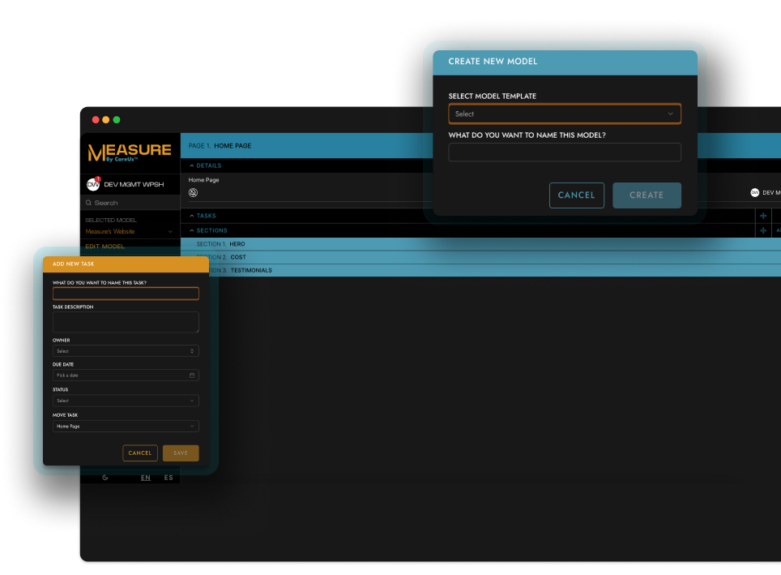Switch language to EN

(146, 478)
